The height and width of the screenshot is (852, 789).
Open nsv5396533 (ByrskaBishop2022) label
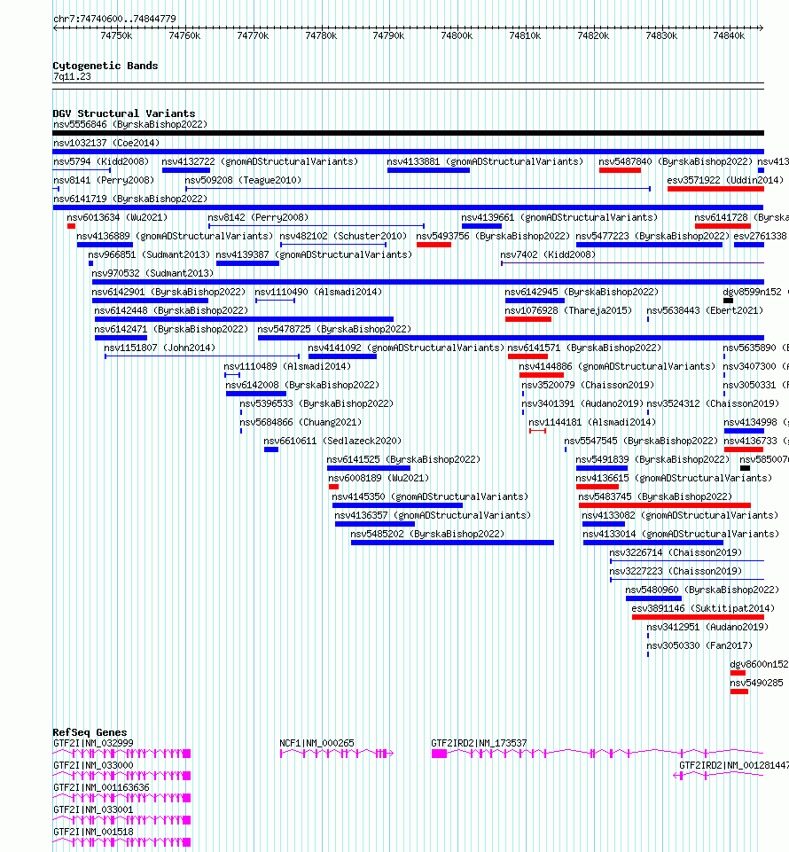click(316, 403)
